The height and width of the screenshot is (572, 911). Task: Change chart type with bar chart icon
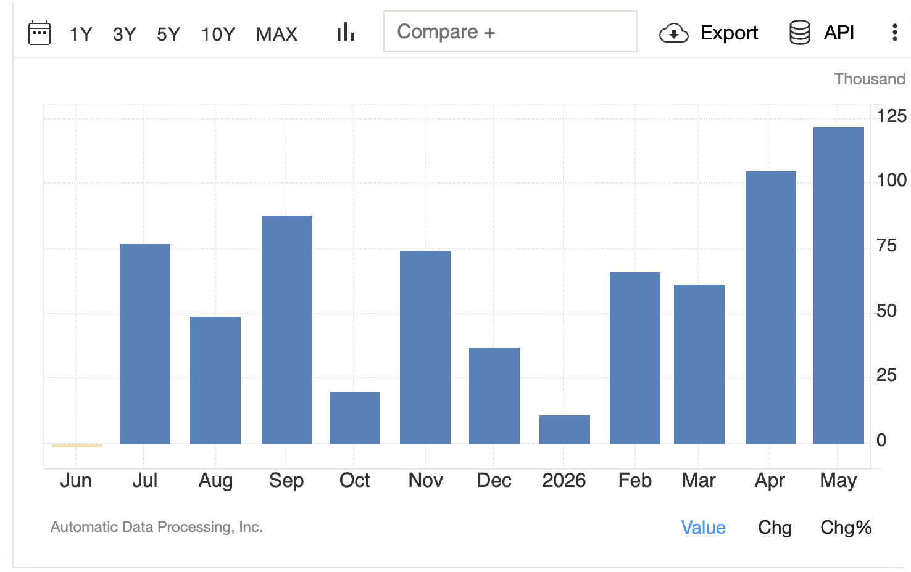346,32
